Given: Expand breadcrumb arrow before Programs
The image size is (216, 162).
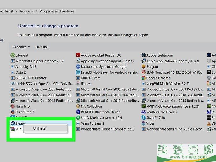Looking at the screenshot, I should (16, 11).
